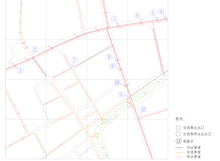Click circled marker number 7
Image resolution: width=220 pixels, height=161 pixels.
point(75,60)
